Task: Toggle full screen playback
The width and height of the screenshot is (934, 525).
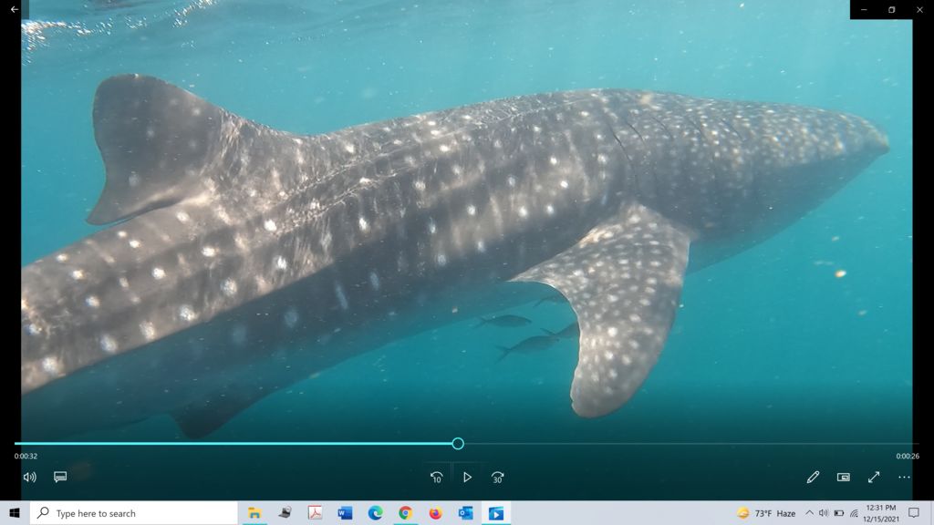Action: pos(874,477)
